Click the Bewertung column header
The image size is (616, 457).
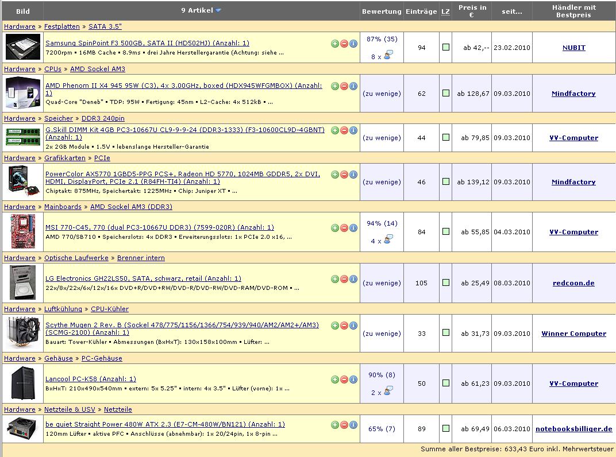pyautogui.click(x=382, y=11)
